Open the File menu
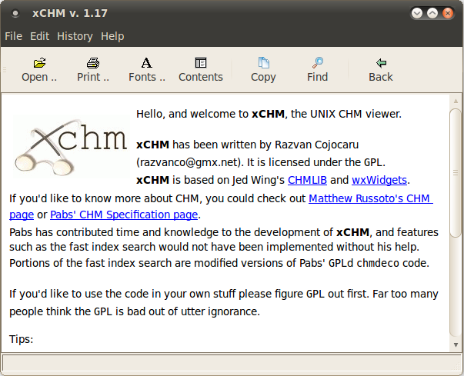The image size is (464, 376). 13,36
